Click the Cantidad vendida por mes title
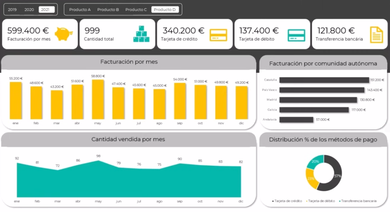The height and width of the screenshot is (212, 390). point(128,139)
